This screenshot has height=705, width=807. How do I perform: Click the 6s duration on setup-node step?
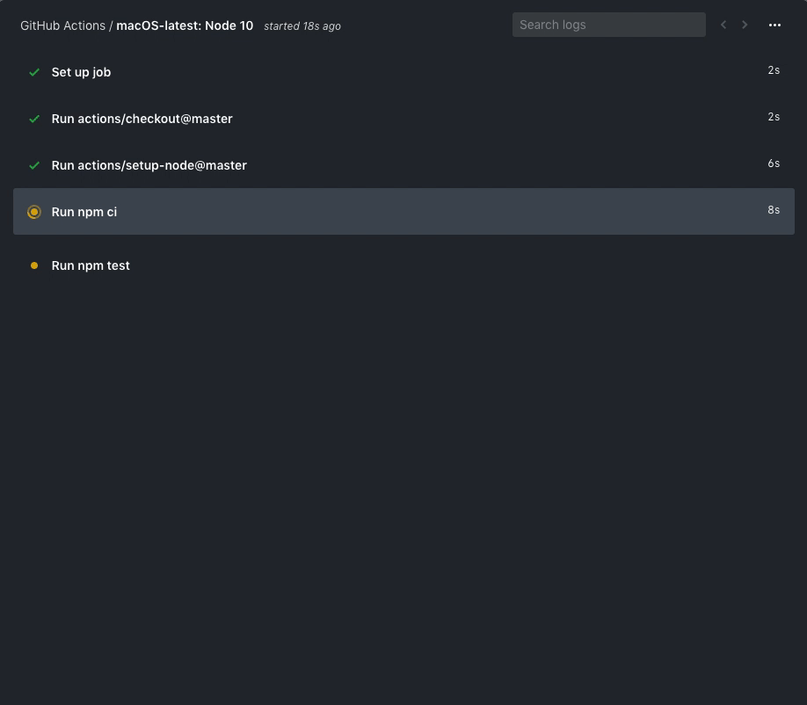774,164
